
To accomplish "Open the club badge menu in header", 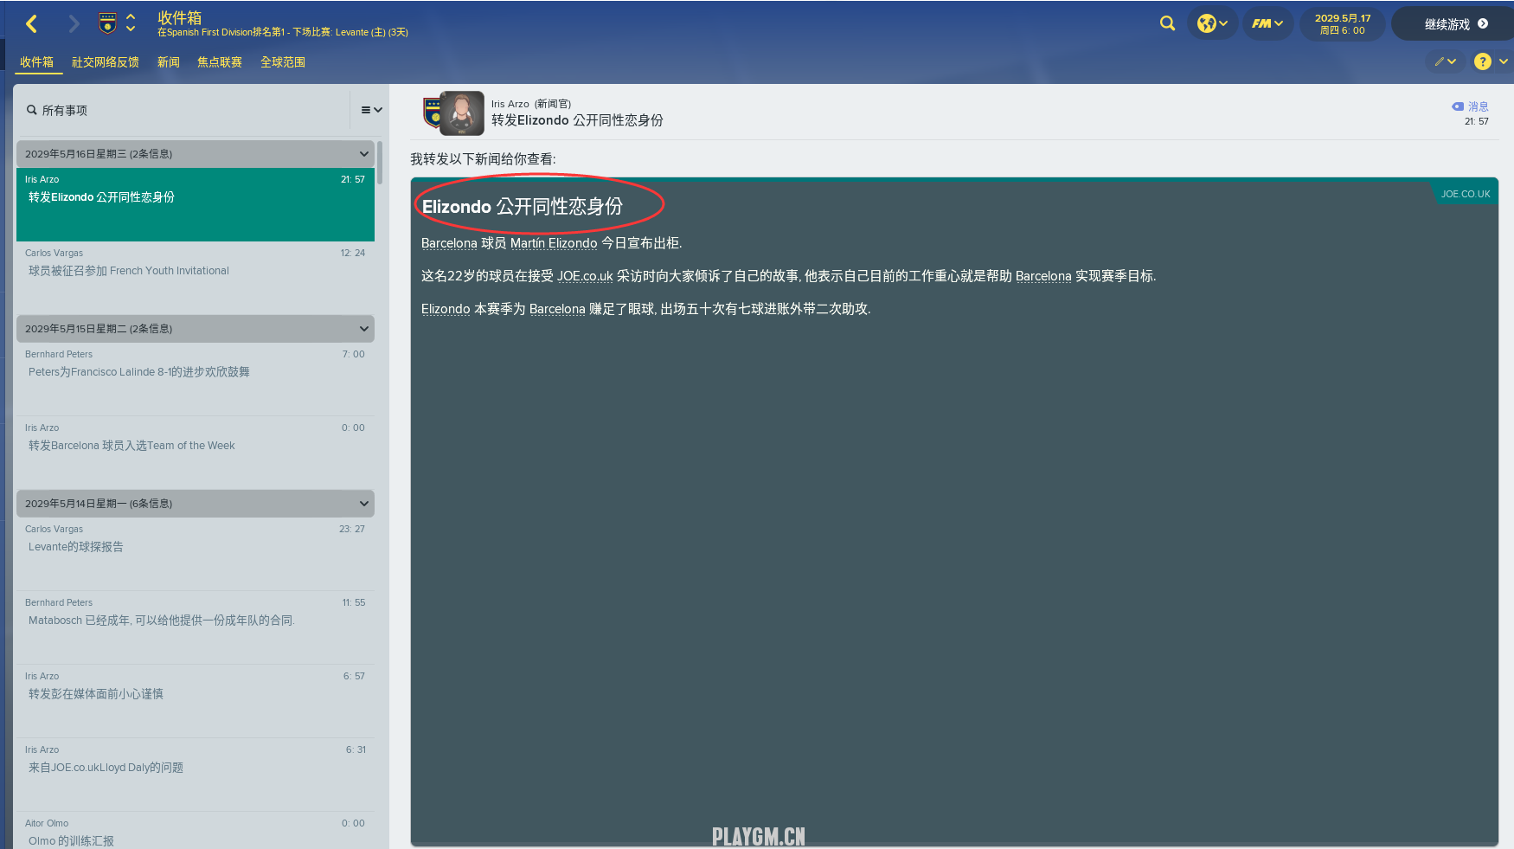I will point(107,23).
